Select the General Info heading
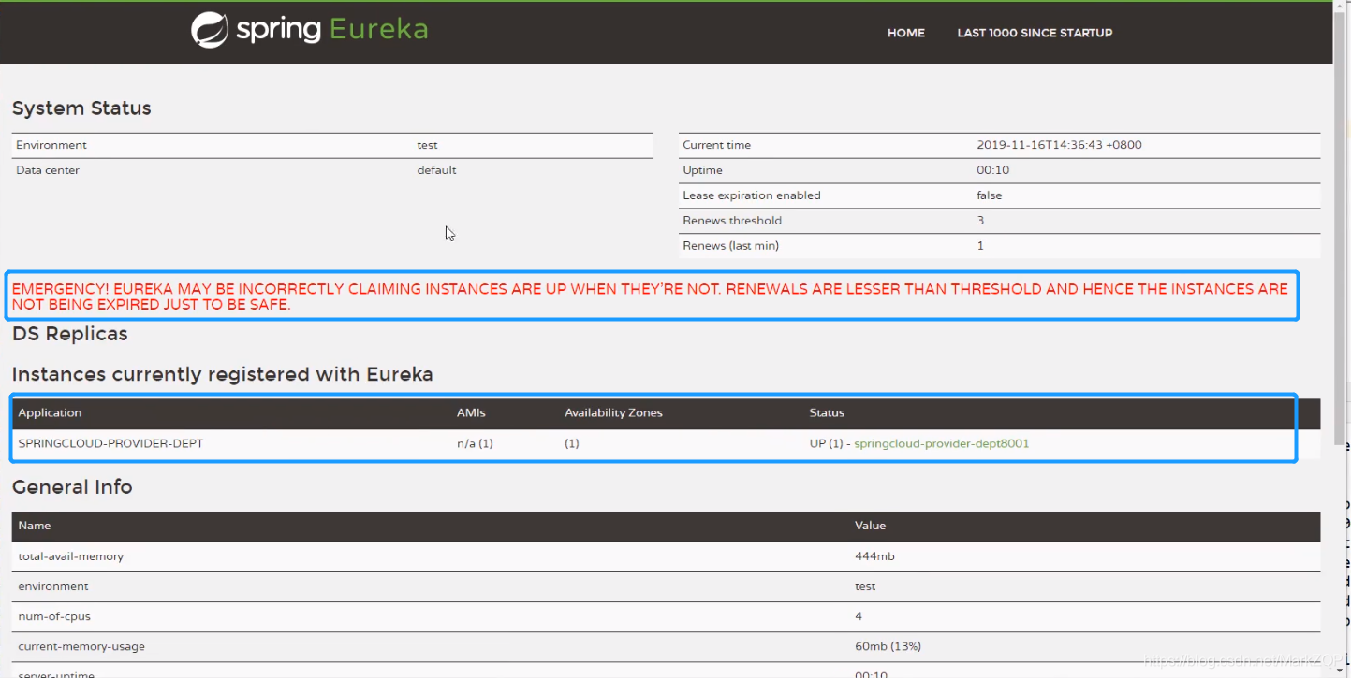Image resolution: width=1351 pixels, height=678 pixels. pos(72,487)
